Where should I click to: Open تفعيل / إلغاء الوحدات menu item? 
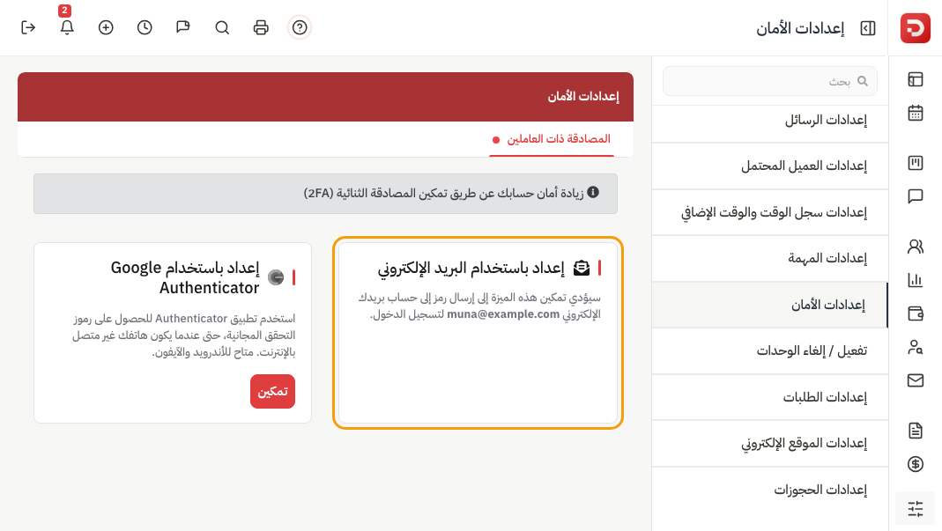[x=769, y=350]
